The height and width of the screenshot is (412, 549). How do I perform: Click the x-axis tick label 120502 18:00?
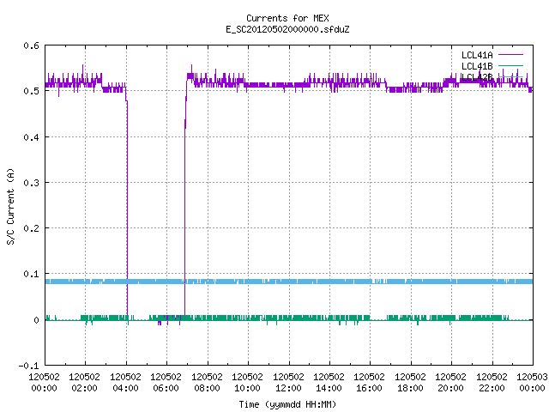tap(410, 383)
